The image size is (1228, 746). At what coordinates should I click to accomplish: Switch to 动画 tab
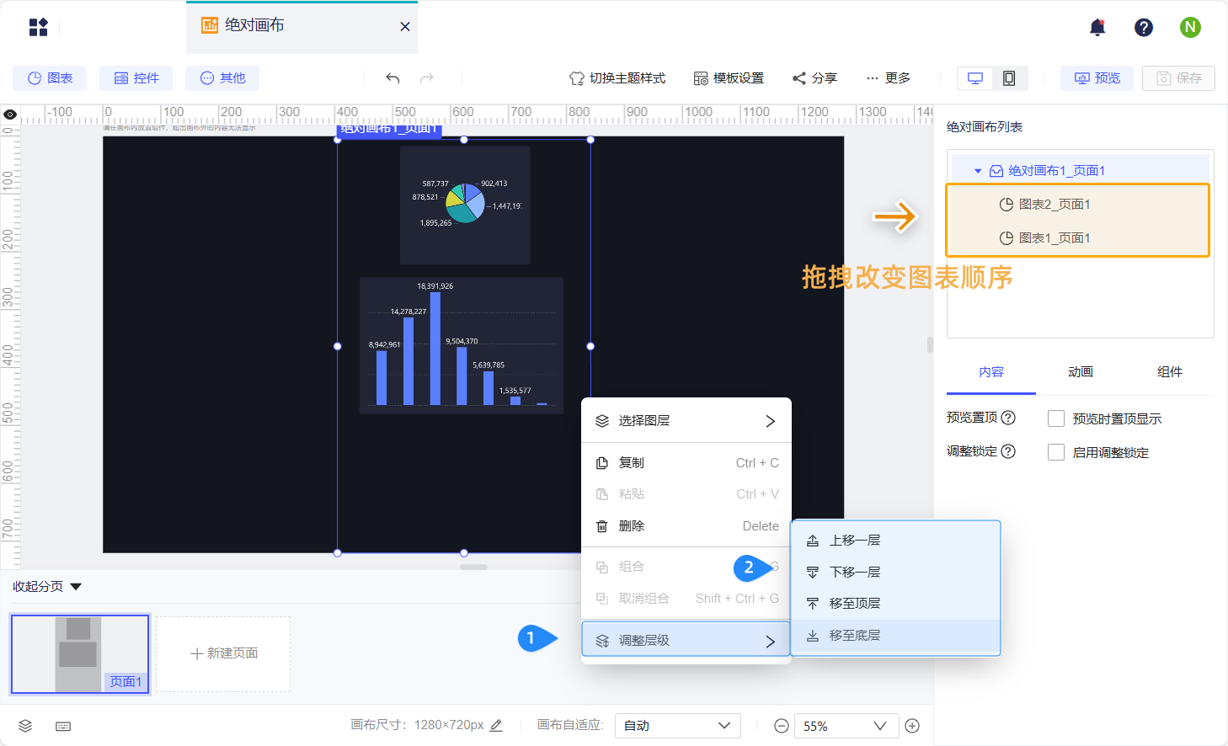tap(1081, 372)
